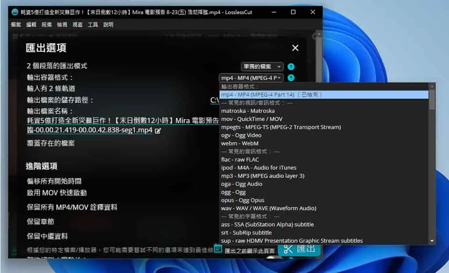Choose ogv - Ogg Video format

pyautogui.click(x=324, y=135)
